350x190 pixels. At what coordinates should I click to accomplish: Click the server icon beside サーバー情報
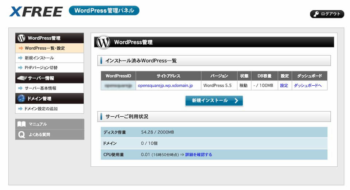pos(22,78)
